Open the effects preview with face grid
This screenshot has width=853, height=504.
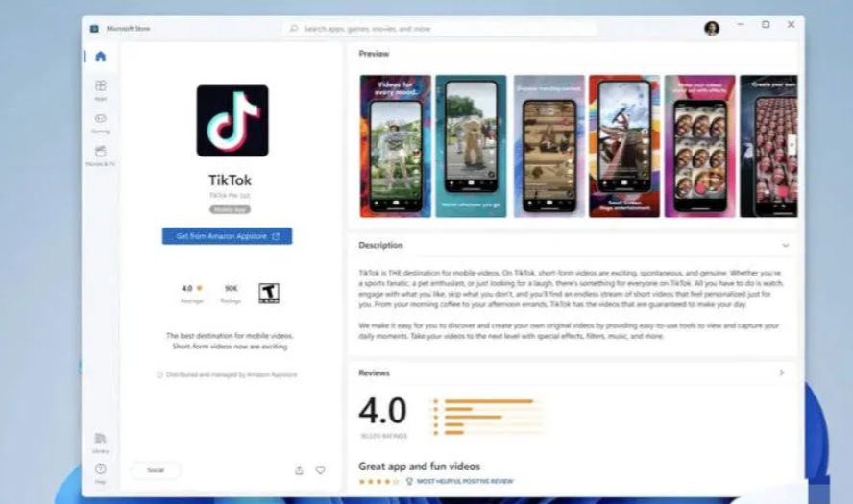700,146
